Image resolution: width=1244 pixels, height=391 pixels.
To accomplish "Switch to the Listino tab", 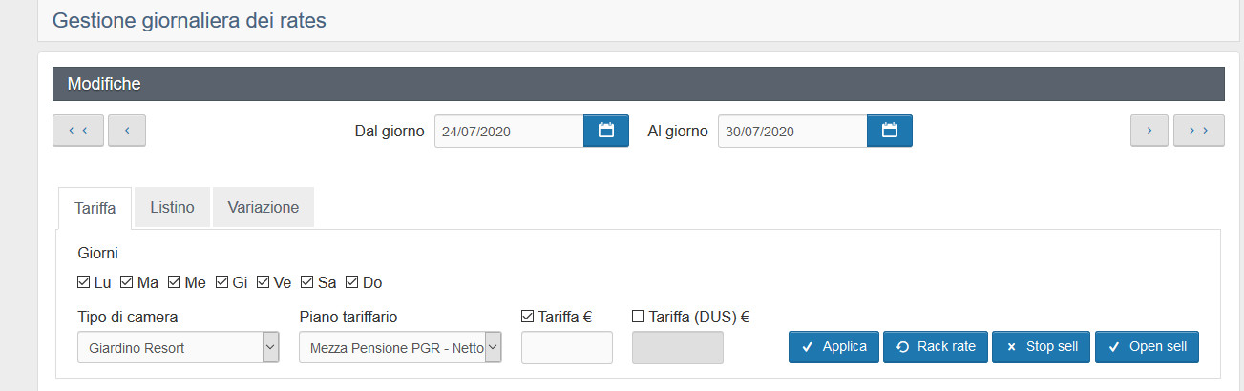I will [x=172, y=207].
